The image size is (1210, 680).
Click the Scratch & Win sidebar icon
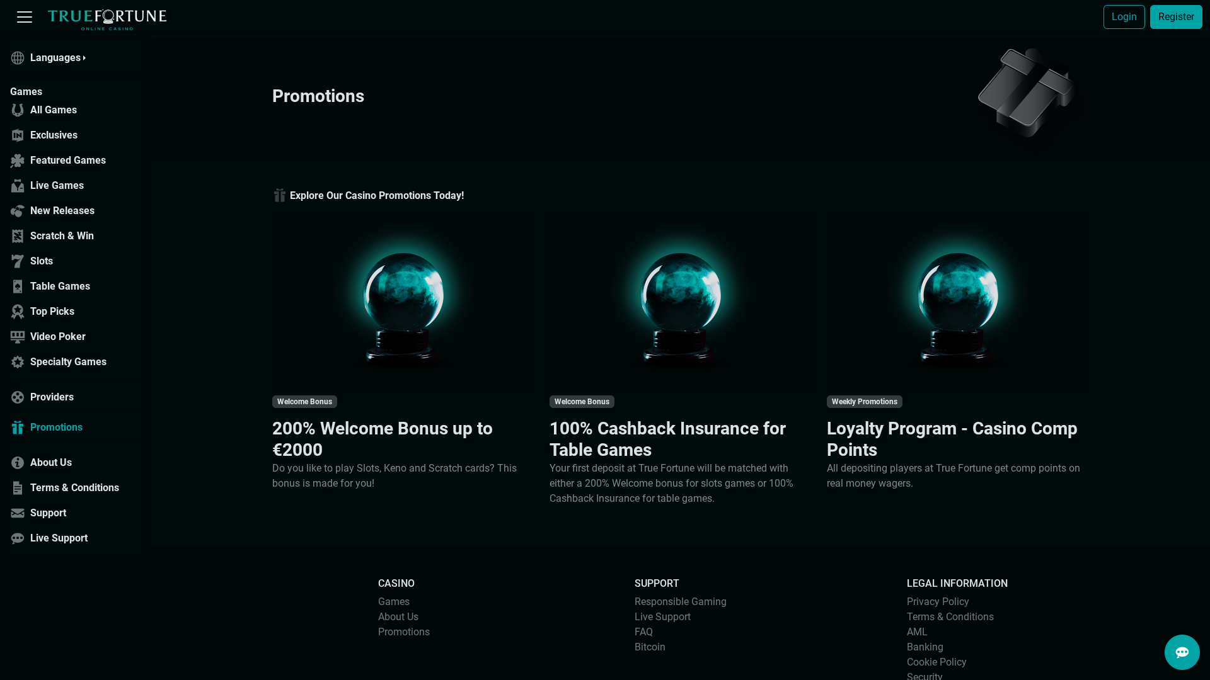pyautogui.click(x=18, y=236)
